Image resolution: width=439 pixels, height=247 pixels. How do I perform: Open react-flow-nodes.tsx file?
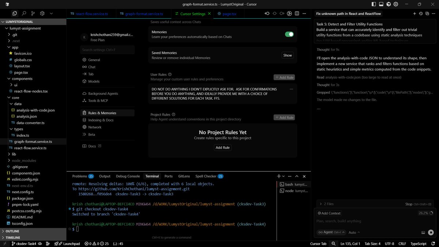(31, 91)
